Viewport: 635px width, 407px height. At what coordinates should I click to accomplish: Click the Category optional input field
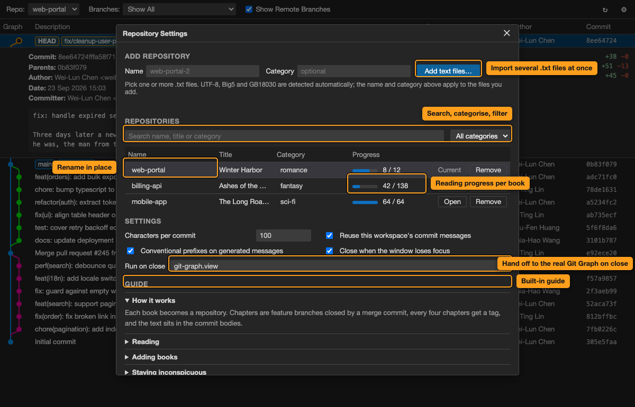coord(354,71)
